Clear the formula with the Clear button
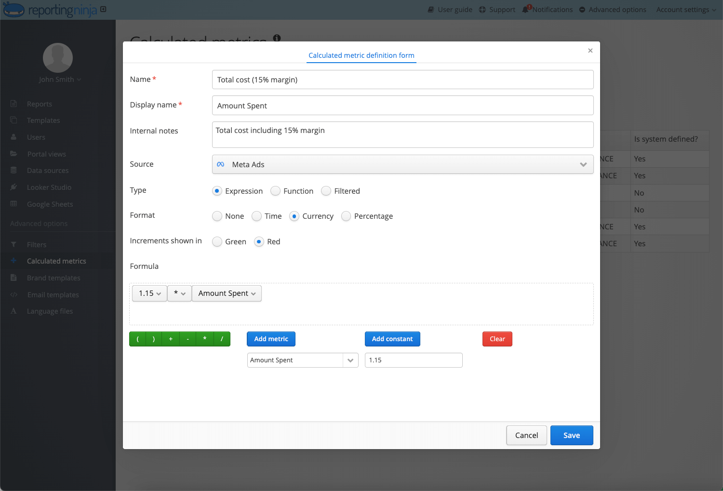The height and width of the screenshot is (491, 723). (x=497, y=339)
